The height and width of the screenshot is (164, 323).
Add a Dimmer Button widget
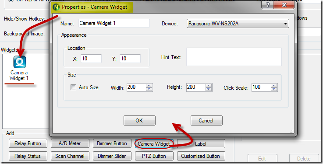[x=112, y=143]
